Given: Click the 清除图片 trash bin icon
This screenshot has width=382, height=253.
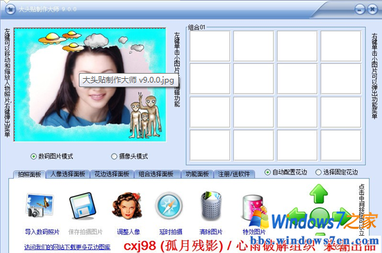Looking at the screenshot, I should 211,206.
